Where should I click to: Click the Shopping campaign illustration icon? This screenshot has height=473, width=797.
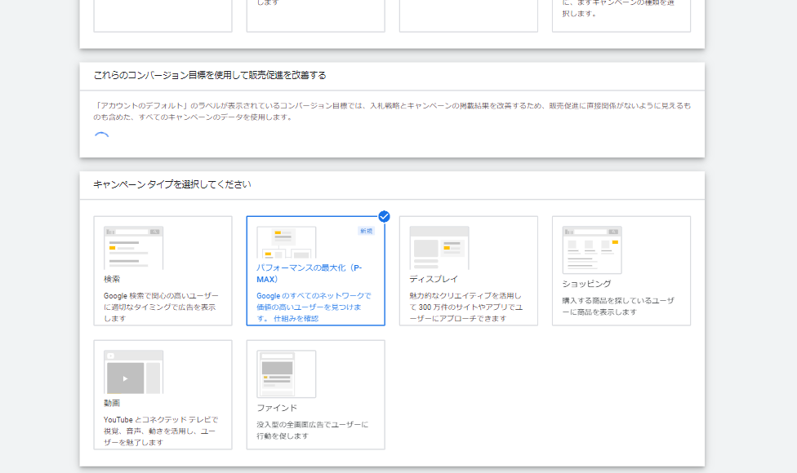point(592,250)
